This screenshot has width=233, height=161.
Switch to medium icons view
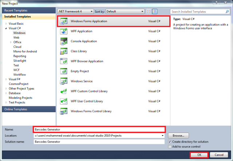(x=155, y=11)
